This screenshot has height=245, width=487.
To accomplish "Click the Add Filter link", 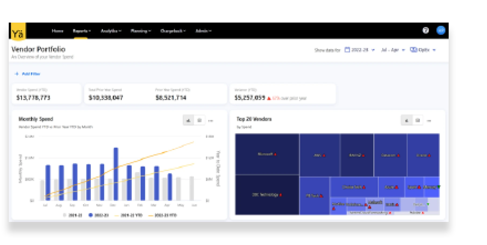I will pos(28,74).
